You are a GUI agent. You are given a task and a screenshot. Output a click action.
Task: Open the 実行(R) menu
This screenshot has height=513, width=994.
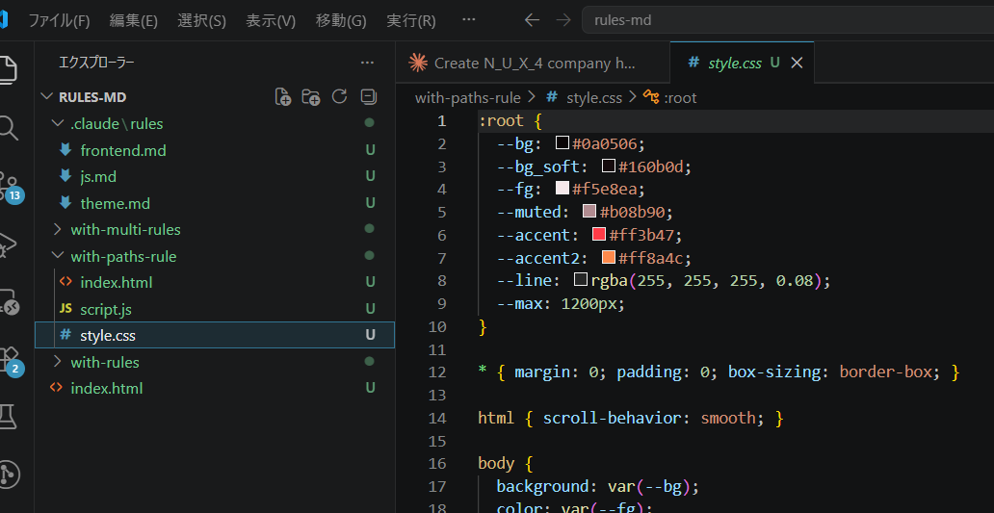coord(410,20)
